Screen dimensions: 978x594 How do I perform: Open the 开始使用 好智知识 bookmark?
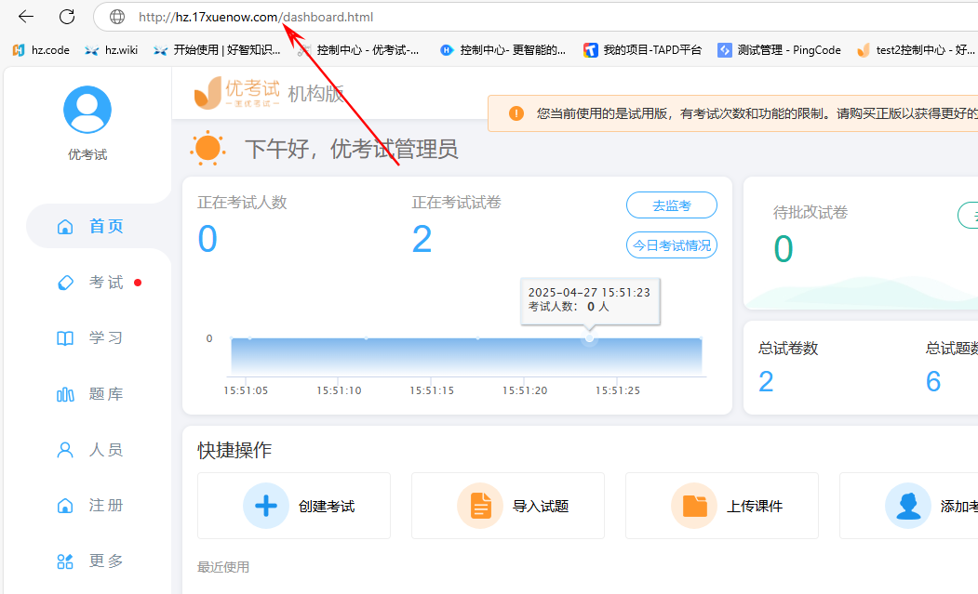[217, 50]
